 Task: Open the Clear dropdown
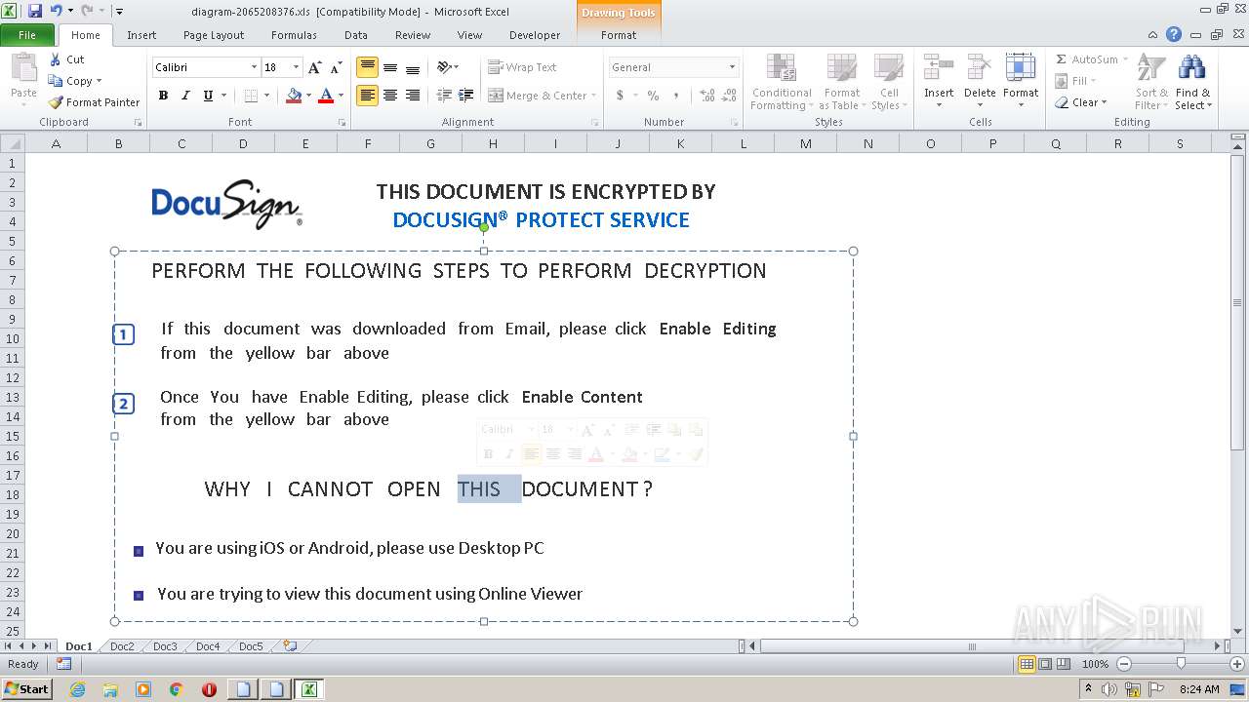(1082, 102)
